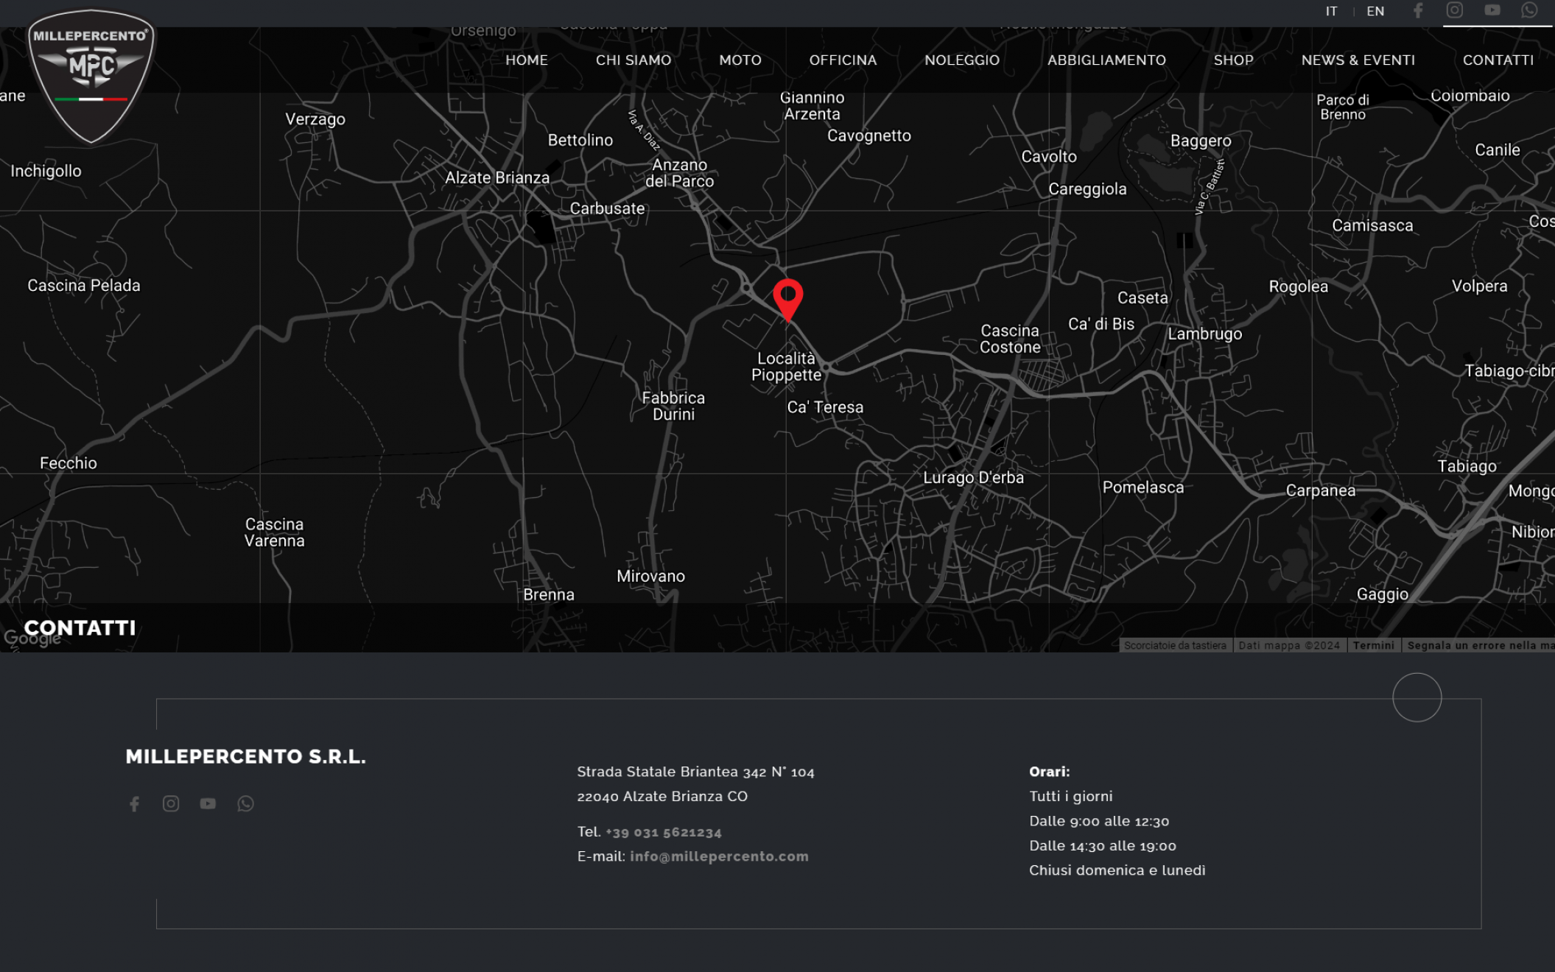Viewport: 1555px width, 972px height.
Task: Click the footer Facebook icon
Action: pos(134,803)
